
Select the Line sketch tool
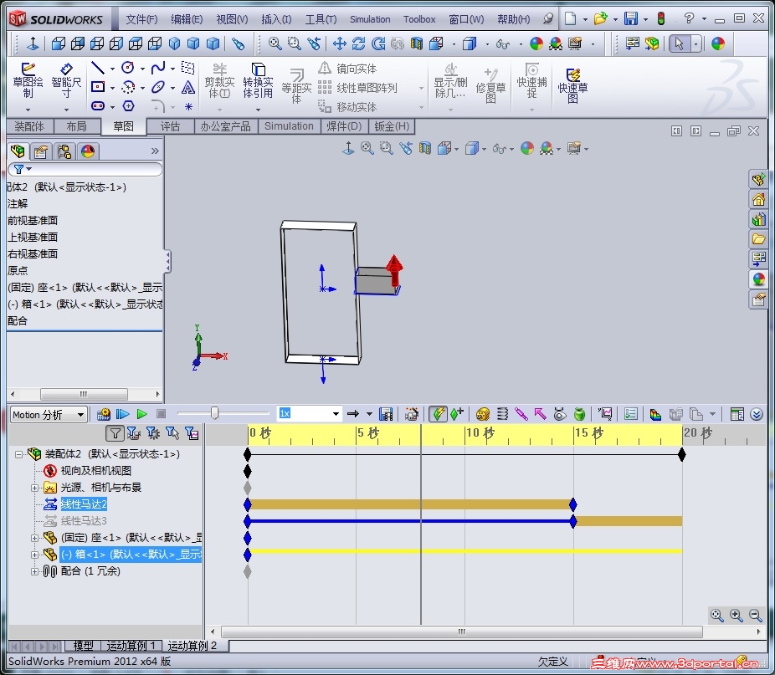point(98,68)
